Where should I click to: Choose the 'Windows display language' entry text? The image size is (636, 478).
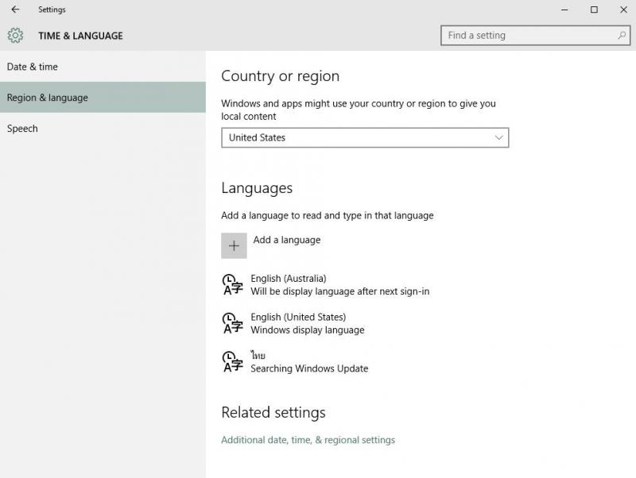pos(307,330)
